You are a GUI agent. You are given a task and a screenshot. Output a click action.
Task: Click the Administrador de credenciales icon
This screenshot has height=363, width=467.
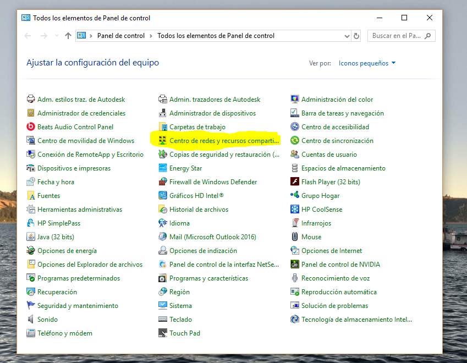[x=31, y=113]
